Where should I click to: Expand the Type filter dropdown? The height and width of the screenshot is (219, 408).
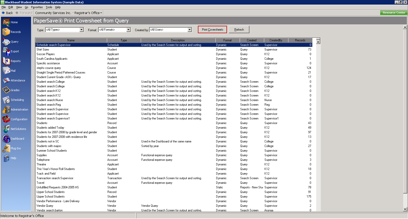[x=82, y=30]
